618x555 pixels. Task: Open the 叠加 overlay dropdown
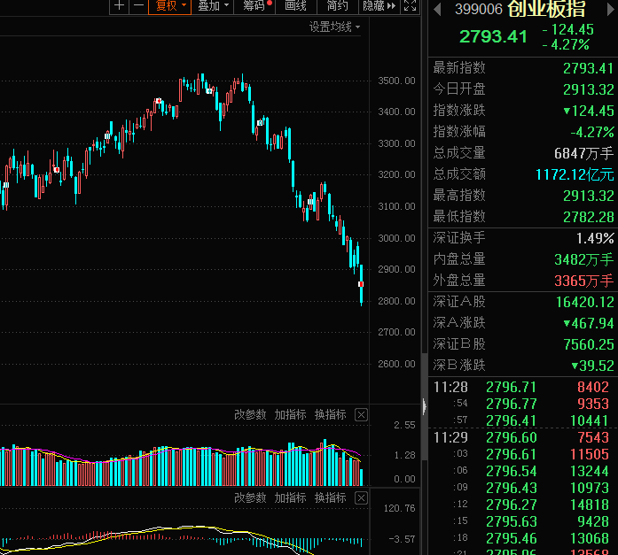coord(213,6)
